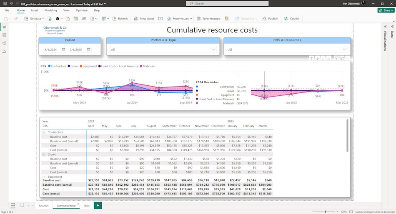Insert a Text box using its icon
Image resolution: width=396 pixels, height=214 pixels.
point(160,19)
